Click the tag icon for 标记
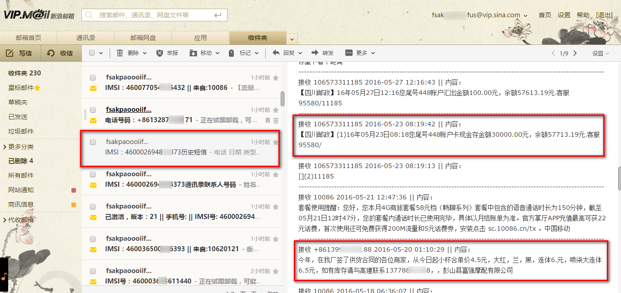Viewport: 621px width, 293px height. tap(232, 53)
